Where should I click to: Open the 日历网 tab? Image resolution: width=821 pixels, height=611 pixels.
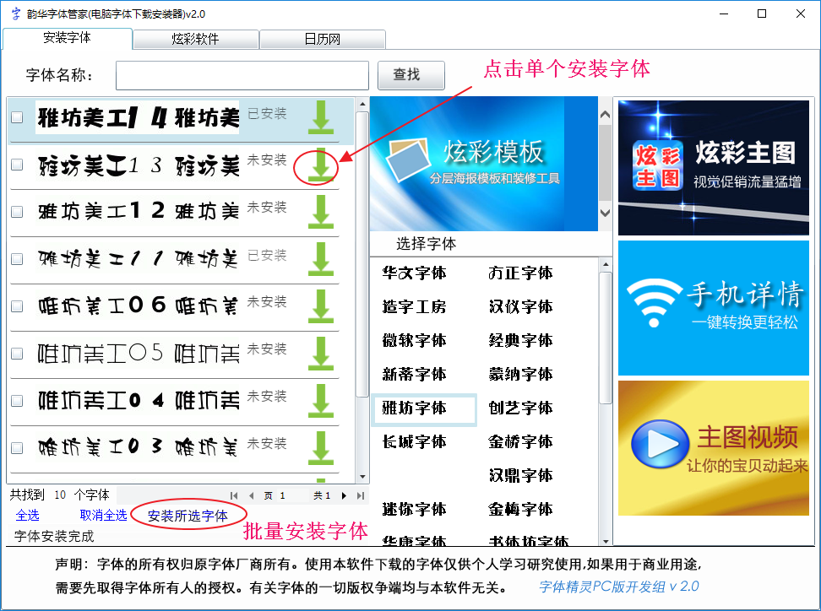pyautogui.click(x=322, y=40)
